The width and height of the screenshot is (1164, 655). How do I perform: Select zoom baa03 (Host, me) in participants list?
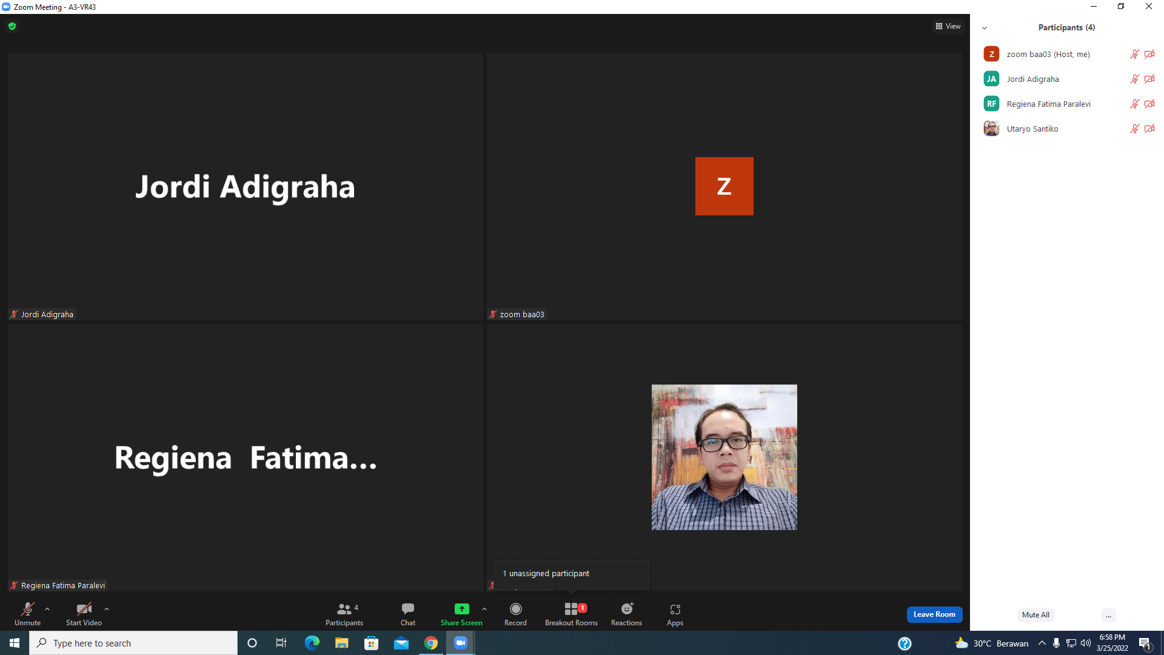tap(1067, 54)
